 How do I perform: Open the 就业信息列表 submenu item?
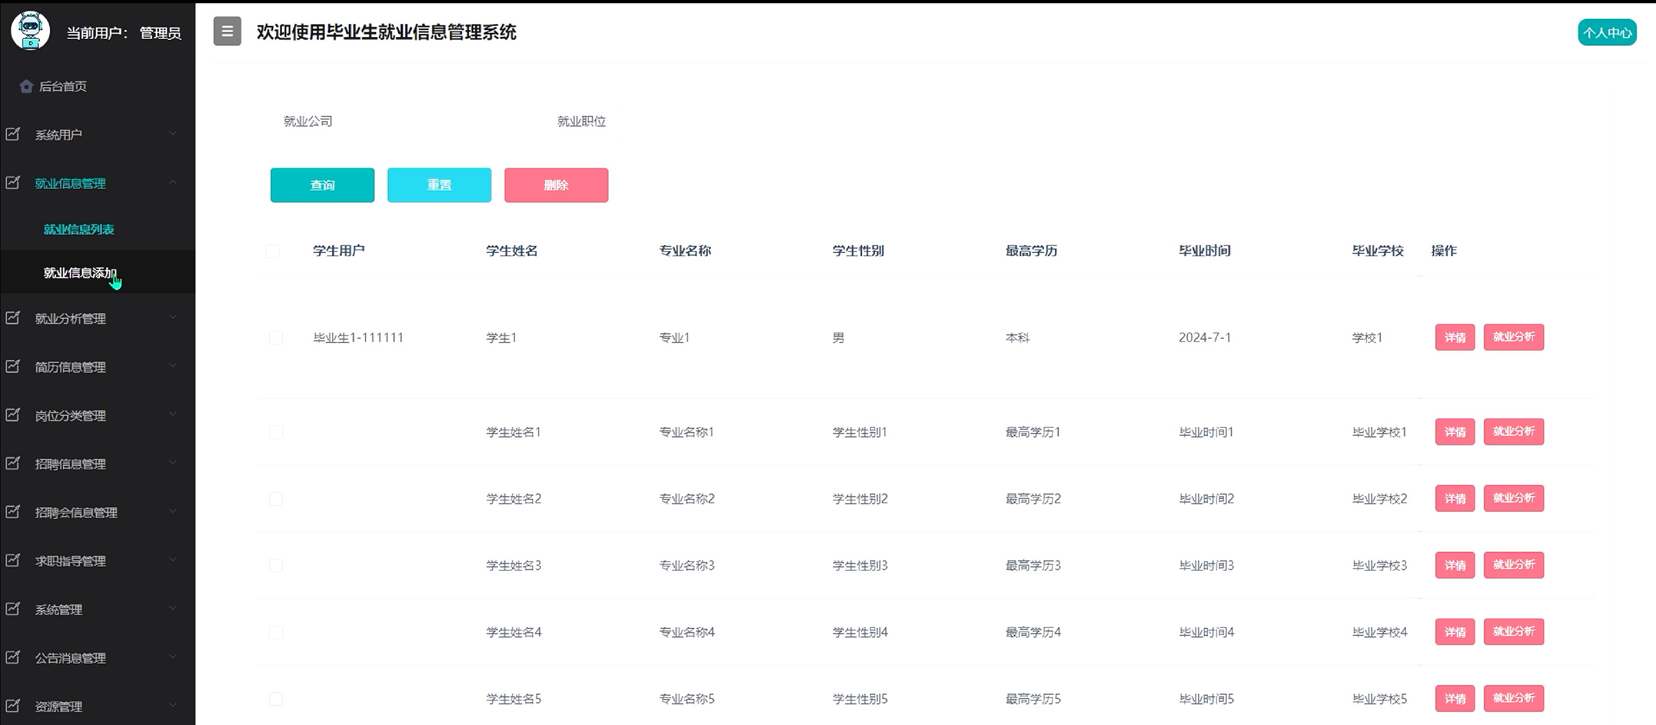point(78,230)
